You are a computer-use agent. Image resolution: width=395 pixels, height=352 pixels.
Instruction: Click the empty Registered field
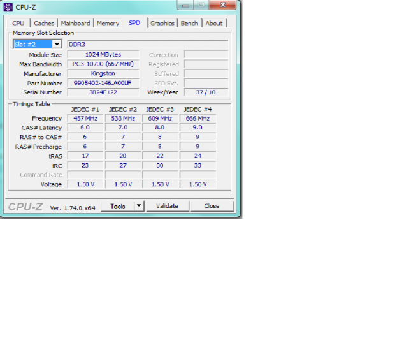coord(206,64)
